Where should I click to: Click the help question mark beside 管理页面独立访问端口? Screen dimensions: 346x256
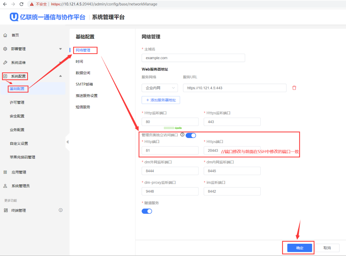(182, 135)
